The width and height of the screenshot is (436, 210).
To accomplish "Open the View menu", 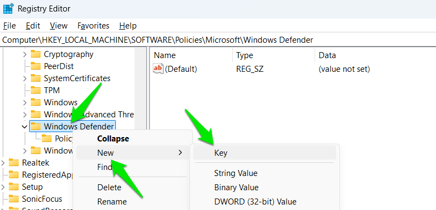I will point(59,26).
